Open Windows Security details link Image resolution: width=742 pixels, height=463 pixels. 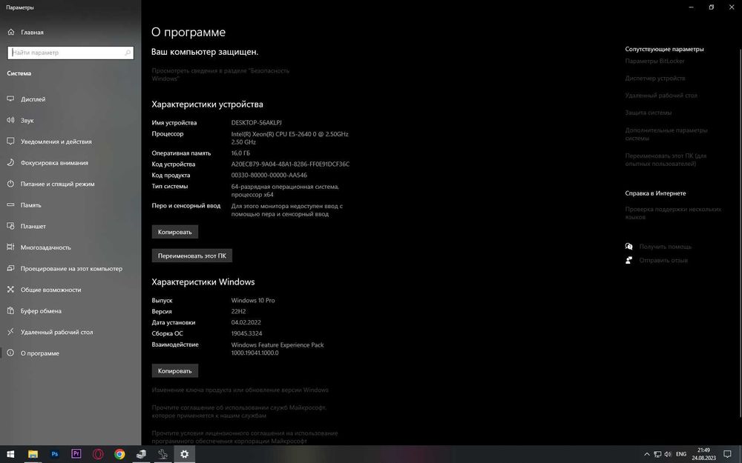point(220,75)
